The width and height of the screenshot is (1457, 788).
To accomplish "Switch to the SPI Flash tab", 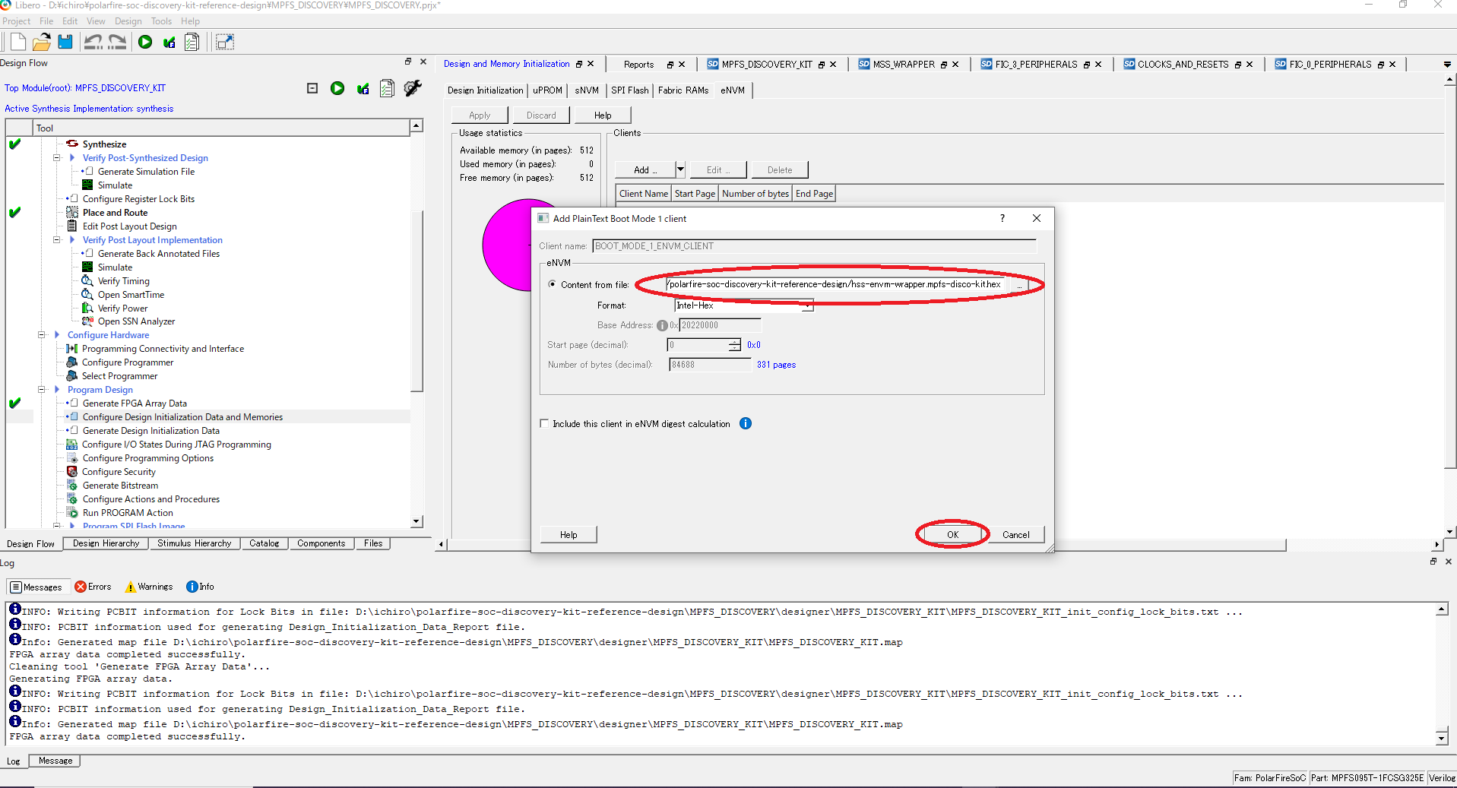I will [x=629, y=90].
